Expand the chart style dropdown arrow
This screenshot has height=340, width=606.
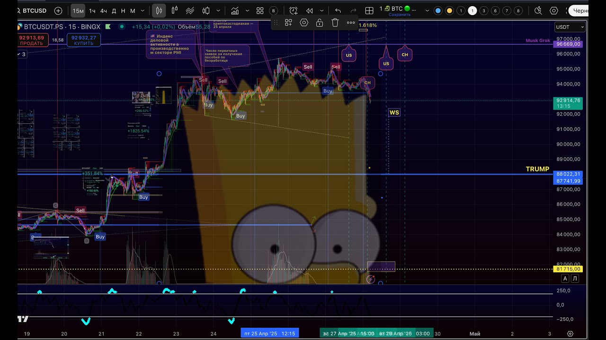(218, 10)
